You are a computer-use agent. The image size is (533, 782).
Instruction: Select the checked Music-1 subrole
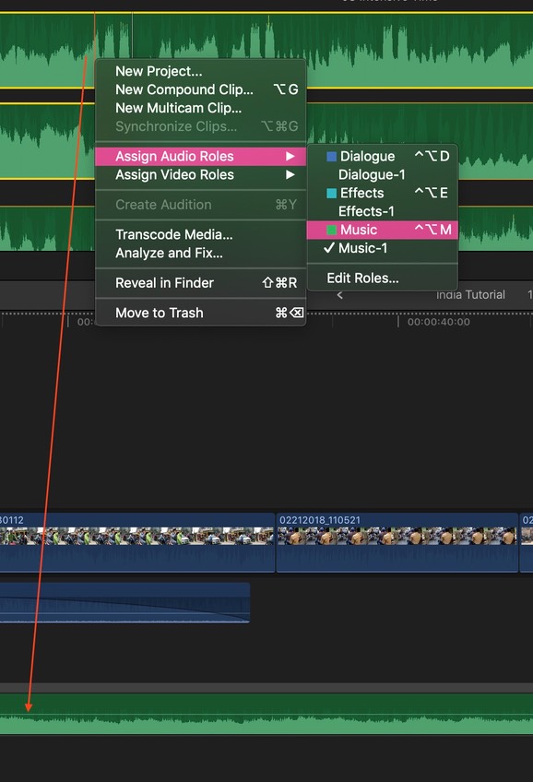click(383, 248)
